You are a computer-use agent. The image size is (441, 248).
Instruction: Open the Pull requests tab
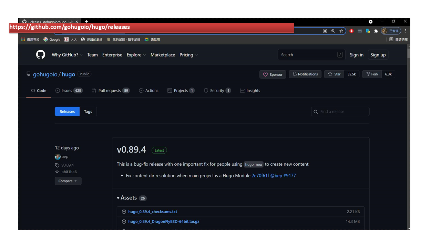coord(111,91)
